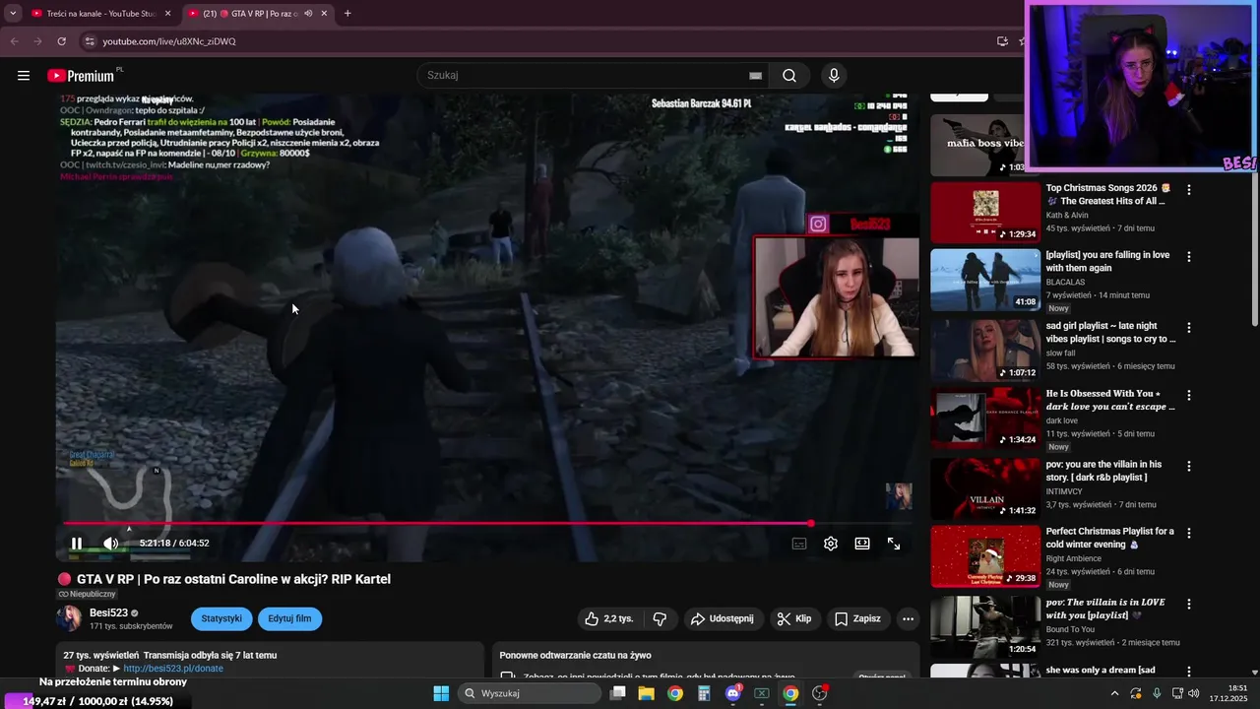The image size is (1260, 709).
Task: Click the address bar URL
Action: (x=169, y=41)
